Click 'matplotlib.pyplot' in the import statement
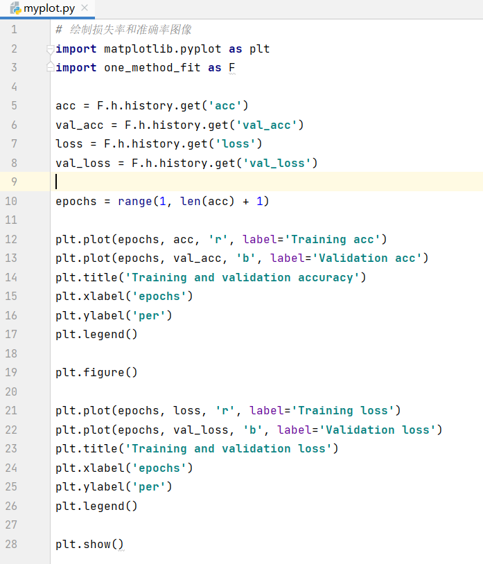 pyautogui.click(x=163, y=49)
